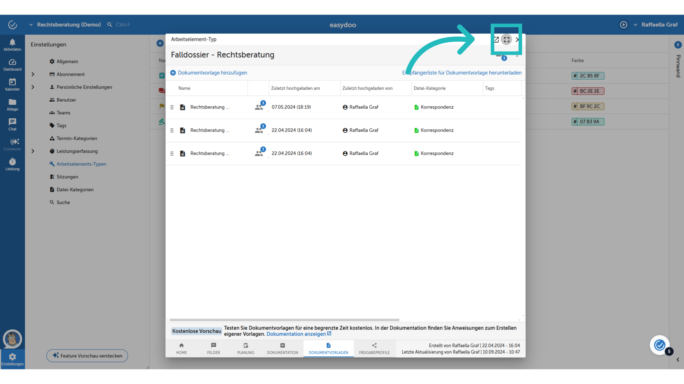Click the easydoo help widget with badge 5

659,345
